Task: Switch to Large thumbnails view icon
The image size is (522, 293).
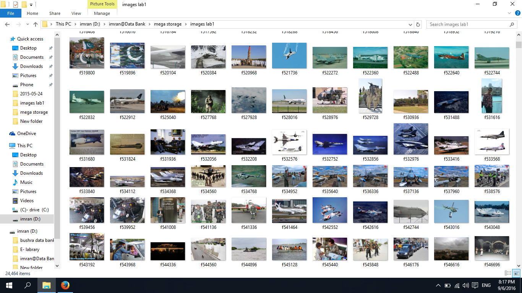Action: [516, 273]
